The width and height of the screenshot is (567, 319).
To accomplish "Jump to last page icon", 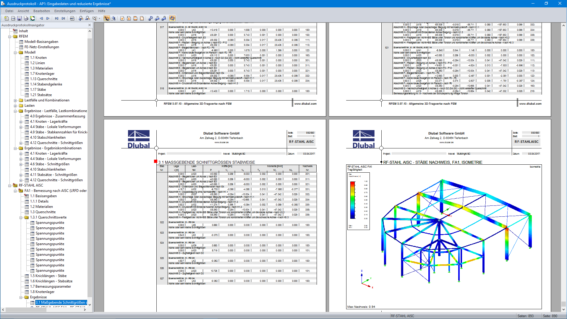I will (x=63, y=18).
